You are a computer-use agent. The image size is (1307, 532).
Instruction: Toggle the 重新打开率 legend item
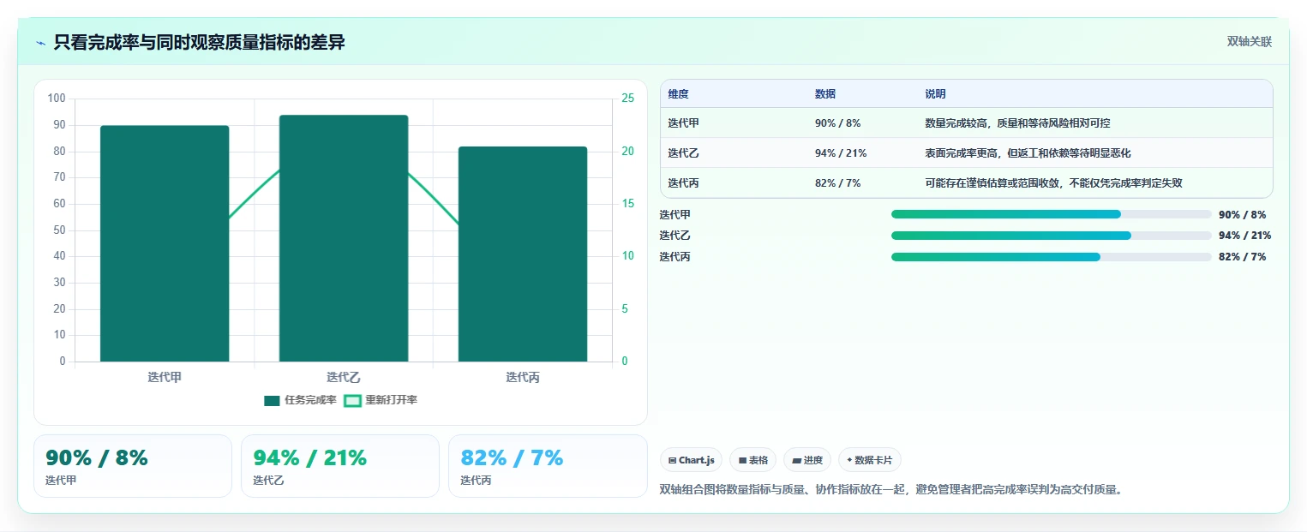point(381,400)
